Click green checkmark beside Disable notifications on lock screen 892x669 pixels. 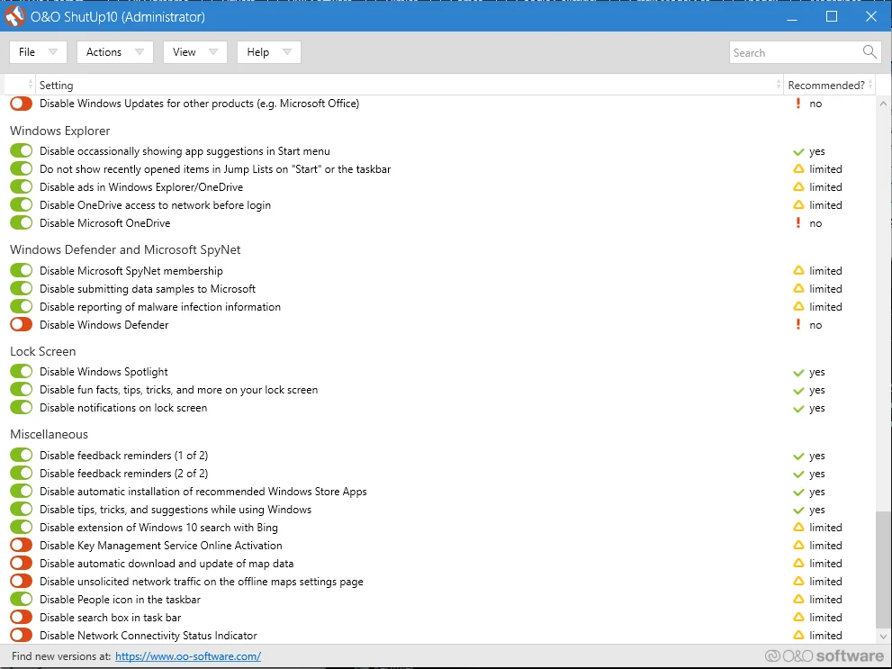click(798, 409)
